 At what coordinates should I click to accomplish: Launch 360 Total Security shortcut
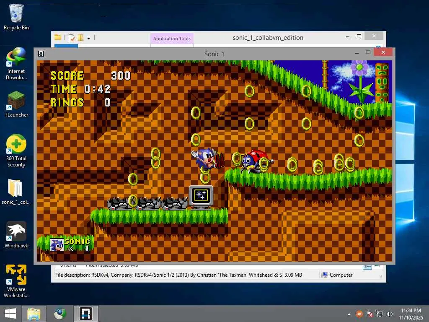(16, 151)
